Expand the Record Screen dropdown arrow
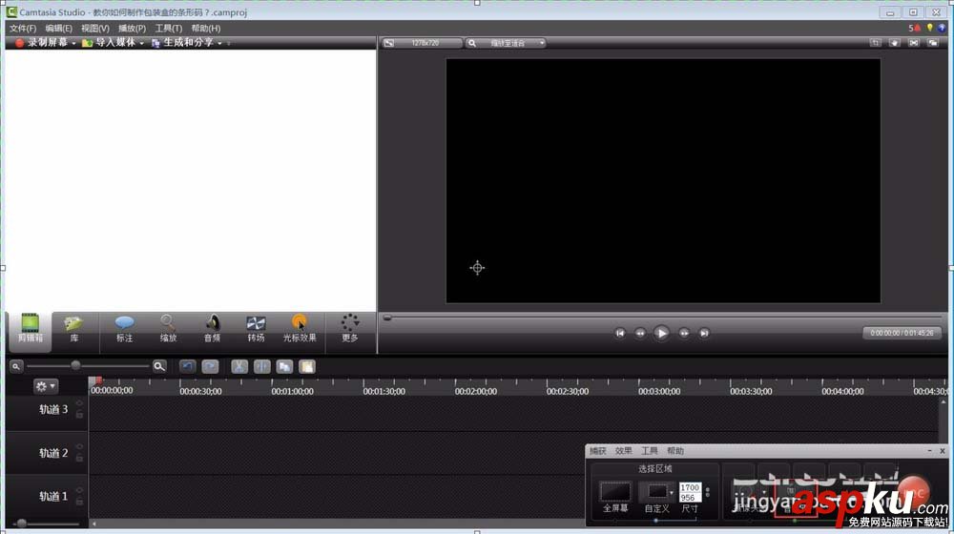The width and height of the screenshot is (954, 534). (x=73, y=43)
